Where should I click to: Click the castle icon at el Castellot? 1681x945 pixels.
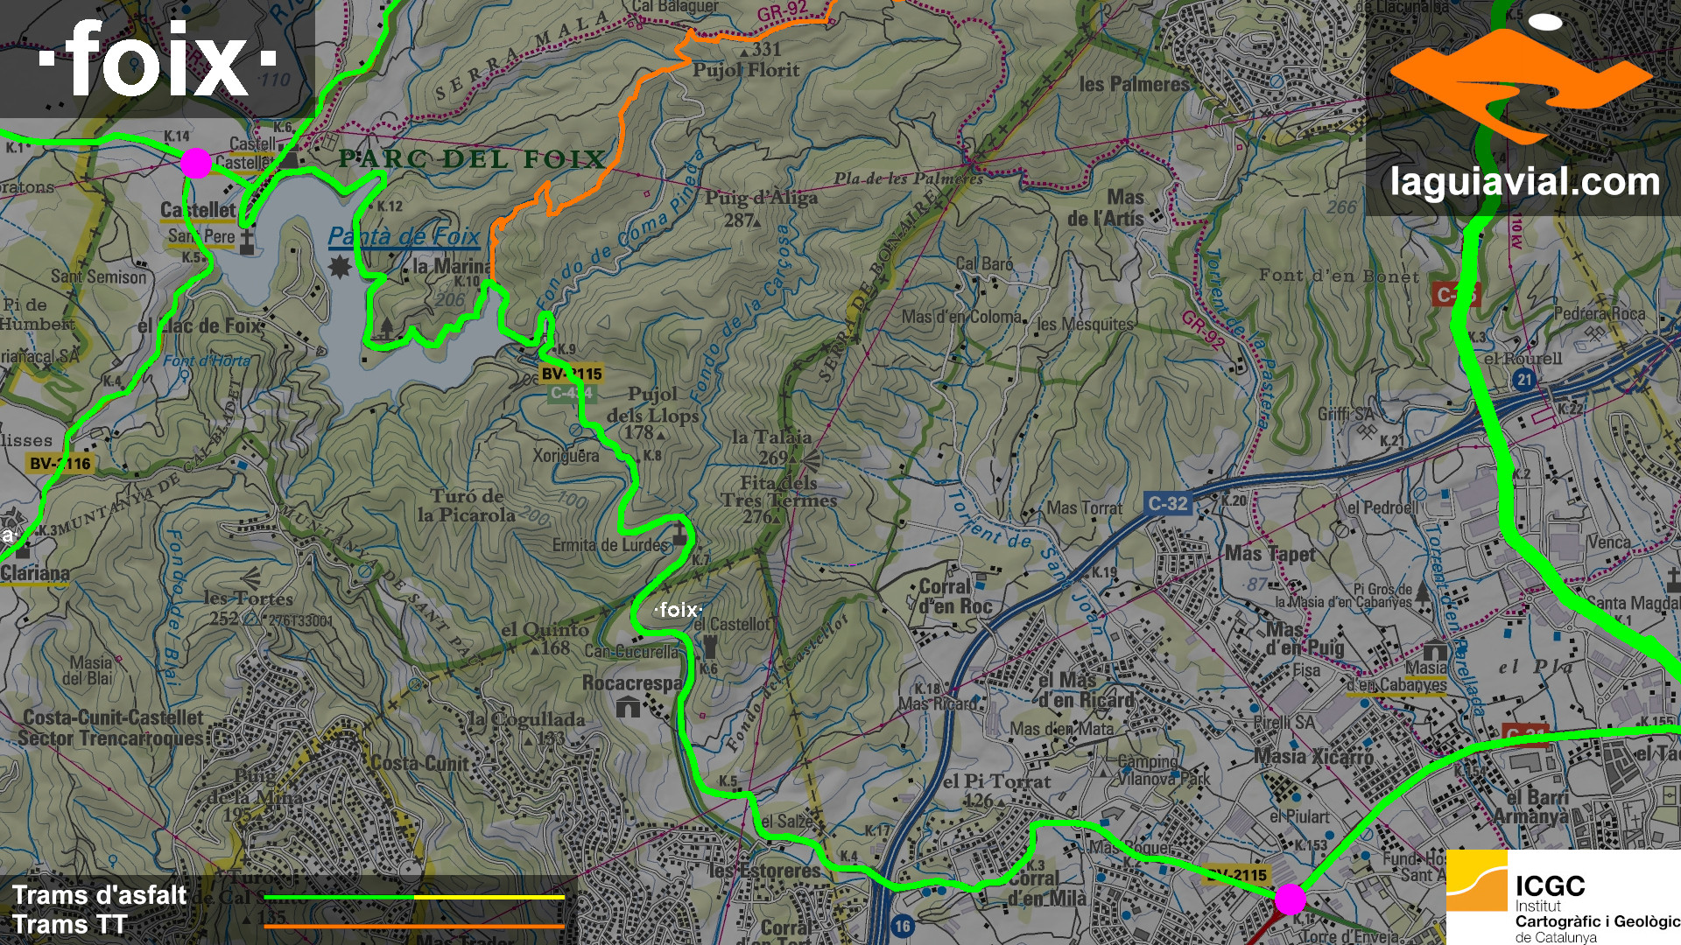[x=711, y=647]
